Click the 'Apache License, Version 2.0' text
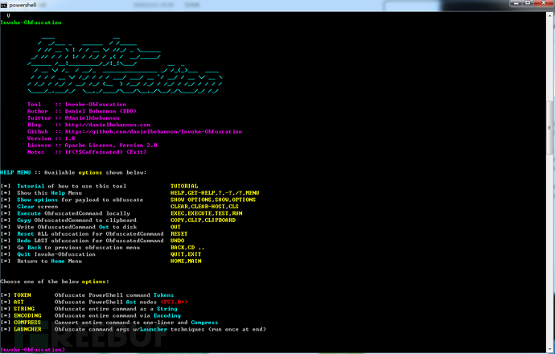This screenshot has width=555, height=354. pyautogui.click(x=111, y=145)
